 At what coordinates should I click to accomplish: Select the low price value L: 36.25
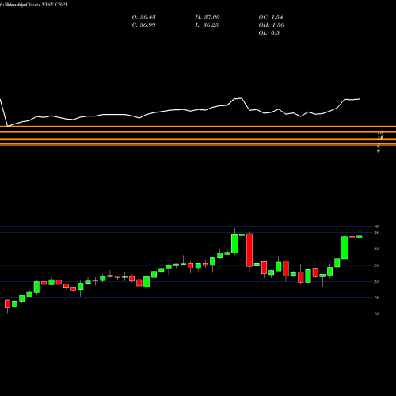pyautogui.click(x=207, y=25)
